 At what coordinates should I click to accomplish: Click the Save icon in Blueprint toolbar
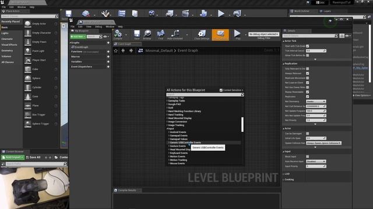(137, 34)
